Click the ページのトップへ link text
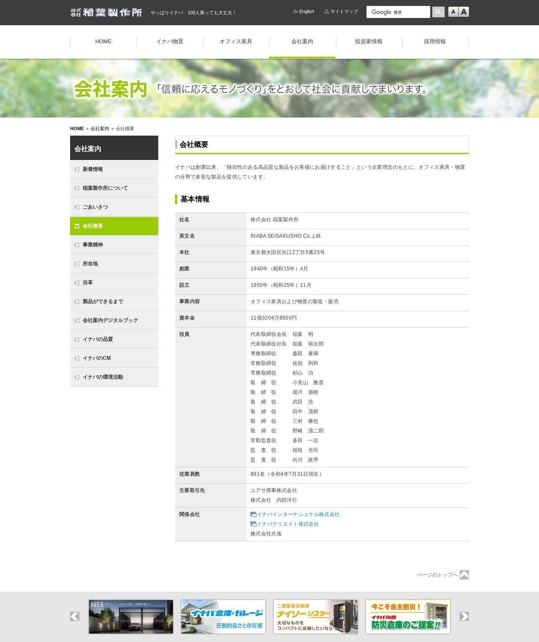Viewport: 539px width, 642px height. pos(437,575)
